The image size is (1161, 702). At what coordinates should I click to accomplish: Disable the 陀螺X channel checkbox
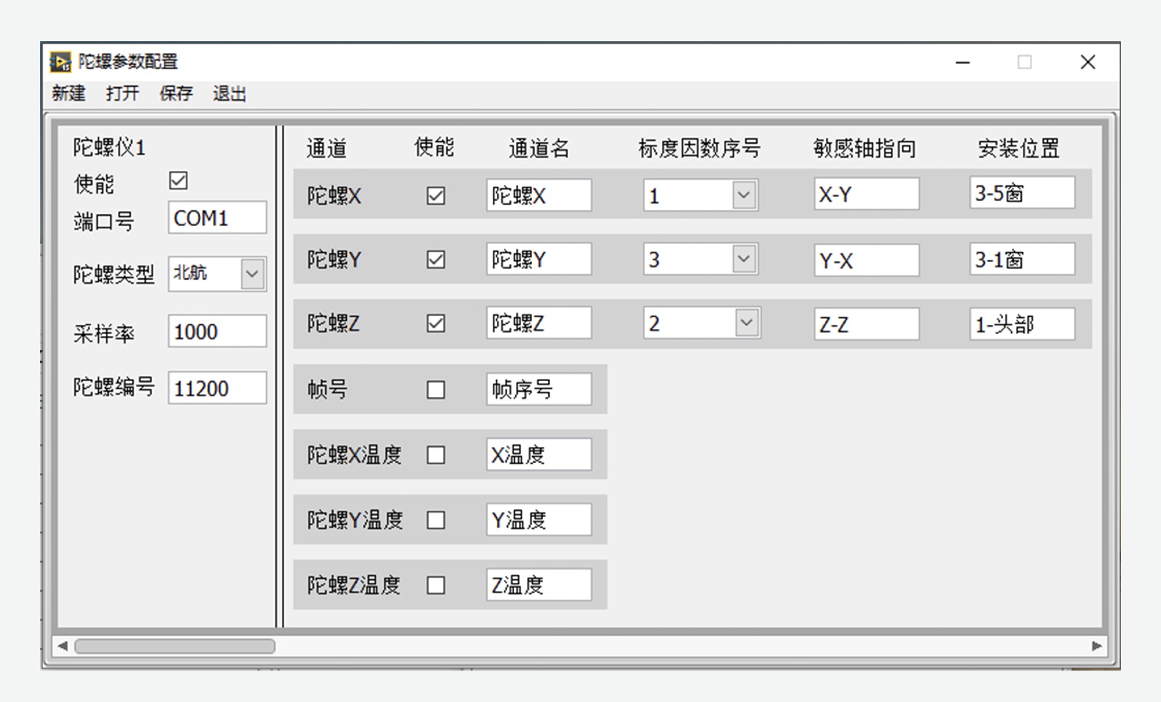[x=435, y=196]
